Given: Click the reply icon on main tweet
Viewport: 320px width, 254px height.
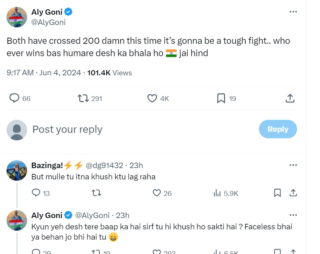Looking at the screenshot, I should tap(14, 99).
